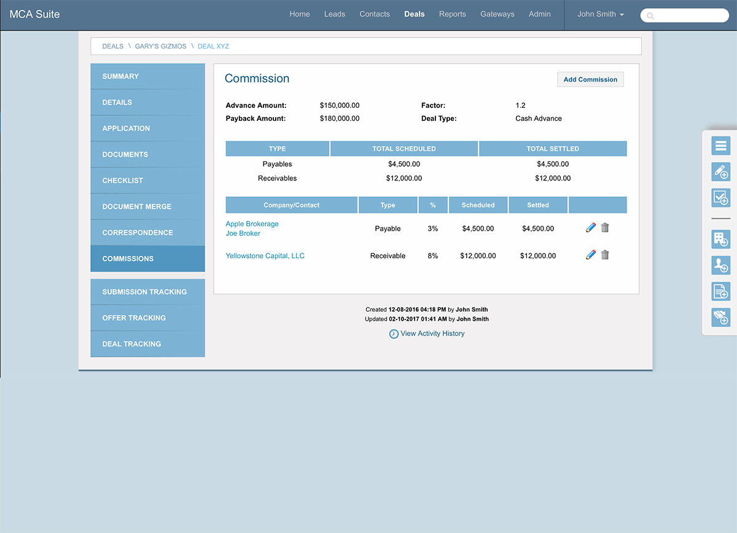Click the add company building icon
This screenshot has width=737, height=533.
pos(720,239)
